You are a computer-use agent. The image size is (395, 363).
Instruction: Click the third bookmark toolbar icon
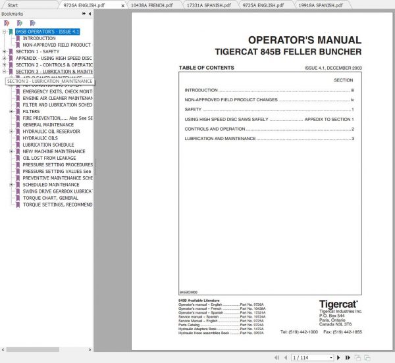tap(32, 24)
